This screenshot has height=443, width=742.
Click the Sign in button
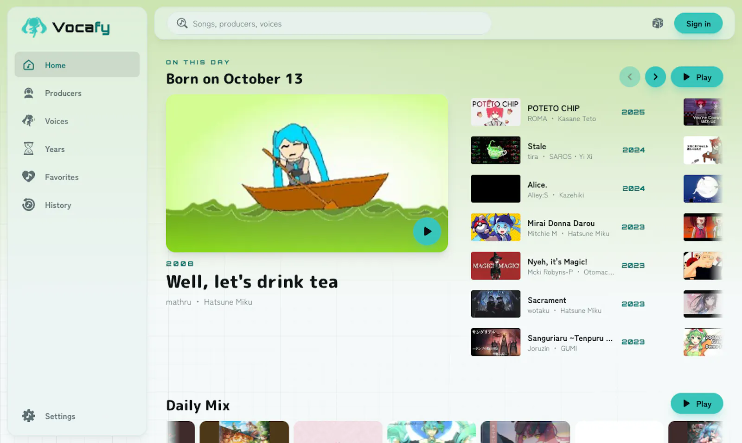coord(698,23)
